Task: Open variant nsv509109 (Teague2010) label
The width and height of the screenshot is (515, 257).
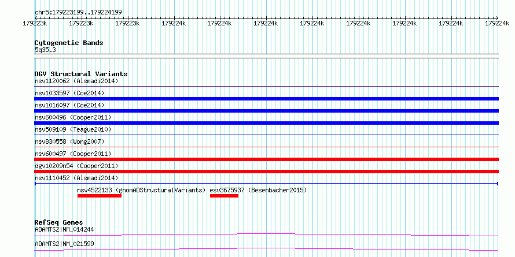Action: click(x=73, y=129)
